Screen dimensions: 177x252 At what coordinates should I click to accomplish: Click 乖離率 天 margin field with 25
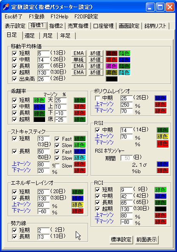[x=60, y=101]
